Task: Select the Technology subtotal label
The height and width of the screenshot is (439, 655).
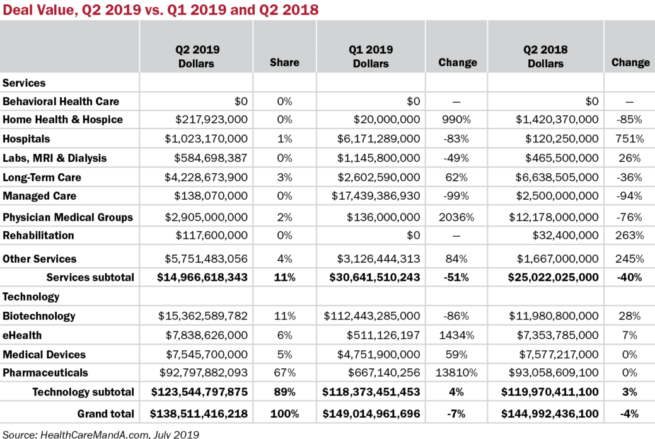Action: click(83, 392)
